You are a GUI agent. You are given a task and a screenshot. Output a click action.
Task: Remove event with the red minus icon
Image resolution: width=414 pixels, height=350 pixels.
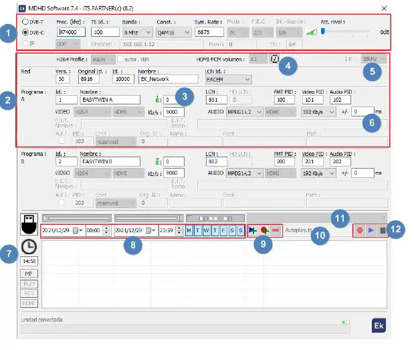tap(276, 230)
